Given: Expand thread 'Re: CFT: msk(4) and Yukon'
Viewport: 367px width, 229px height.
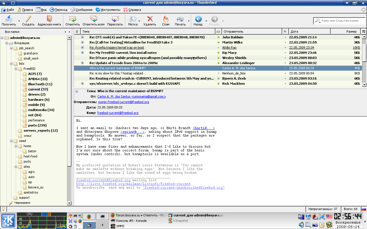Looking at the screenshot, I should [x=82, y=37].
